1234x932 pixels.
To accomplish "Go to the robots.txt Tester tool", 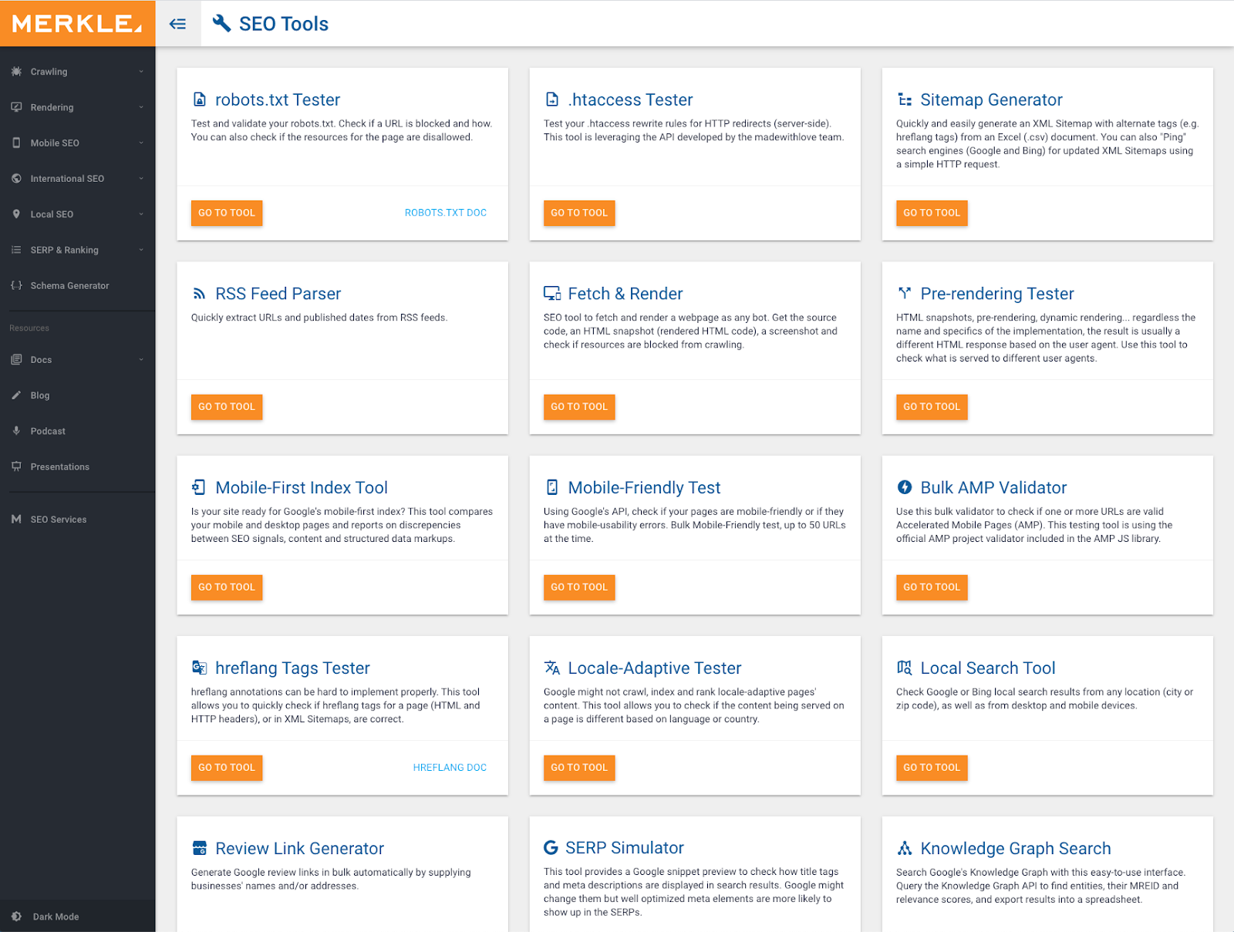I will coord(226,213).
